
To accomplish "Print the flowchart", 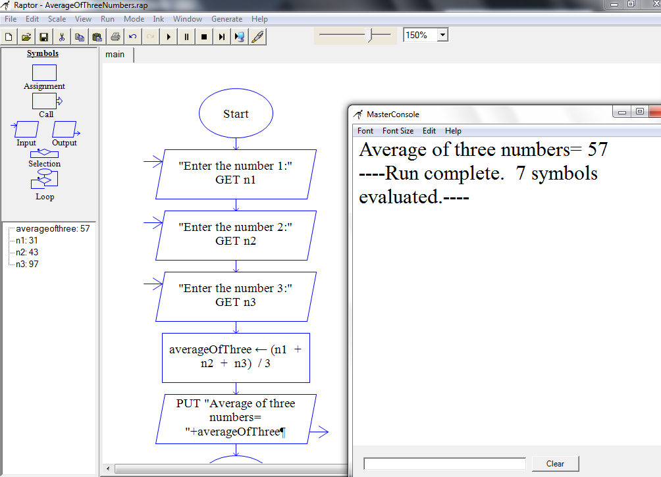I will point(115,36).
